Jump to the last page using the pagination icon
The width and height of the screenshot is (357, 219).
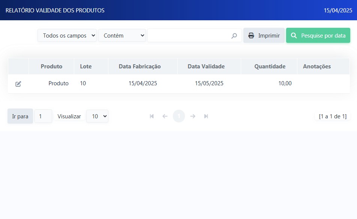coord(206,116)
